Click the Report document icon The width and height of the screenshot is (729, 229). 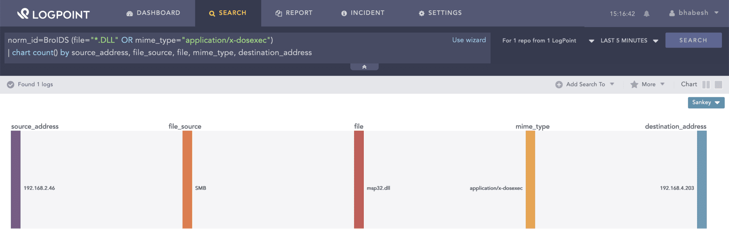click(279, 14)
